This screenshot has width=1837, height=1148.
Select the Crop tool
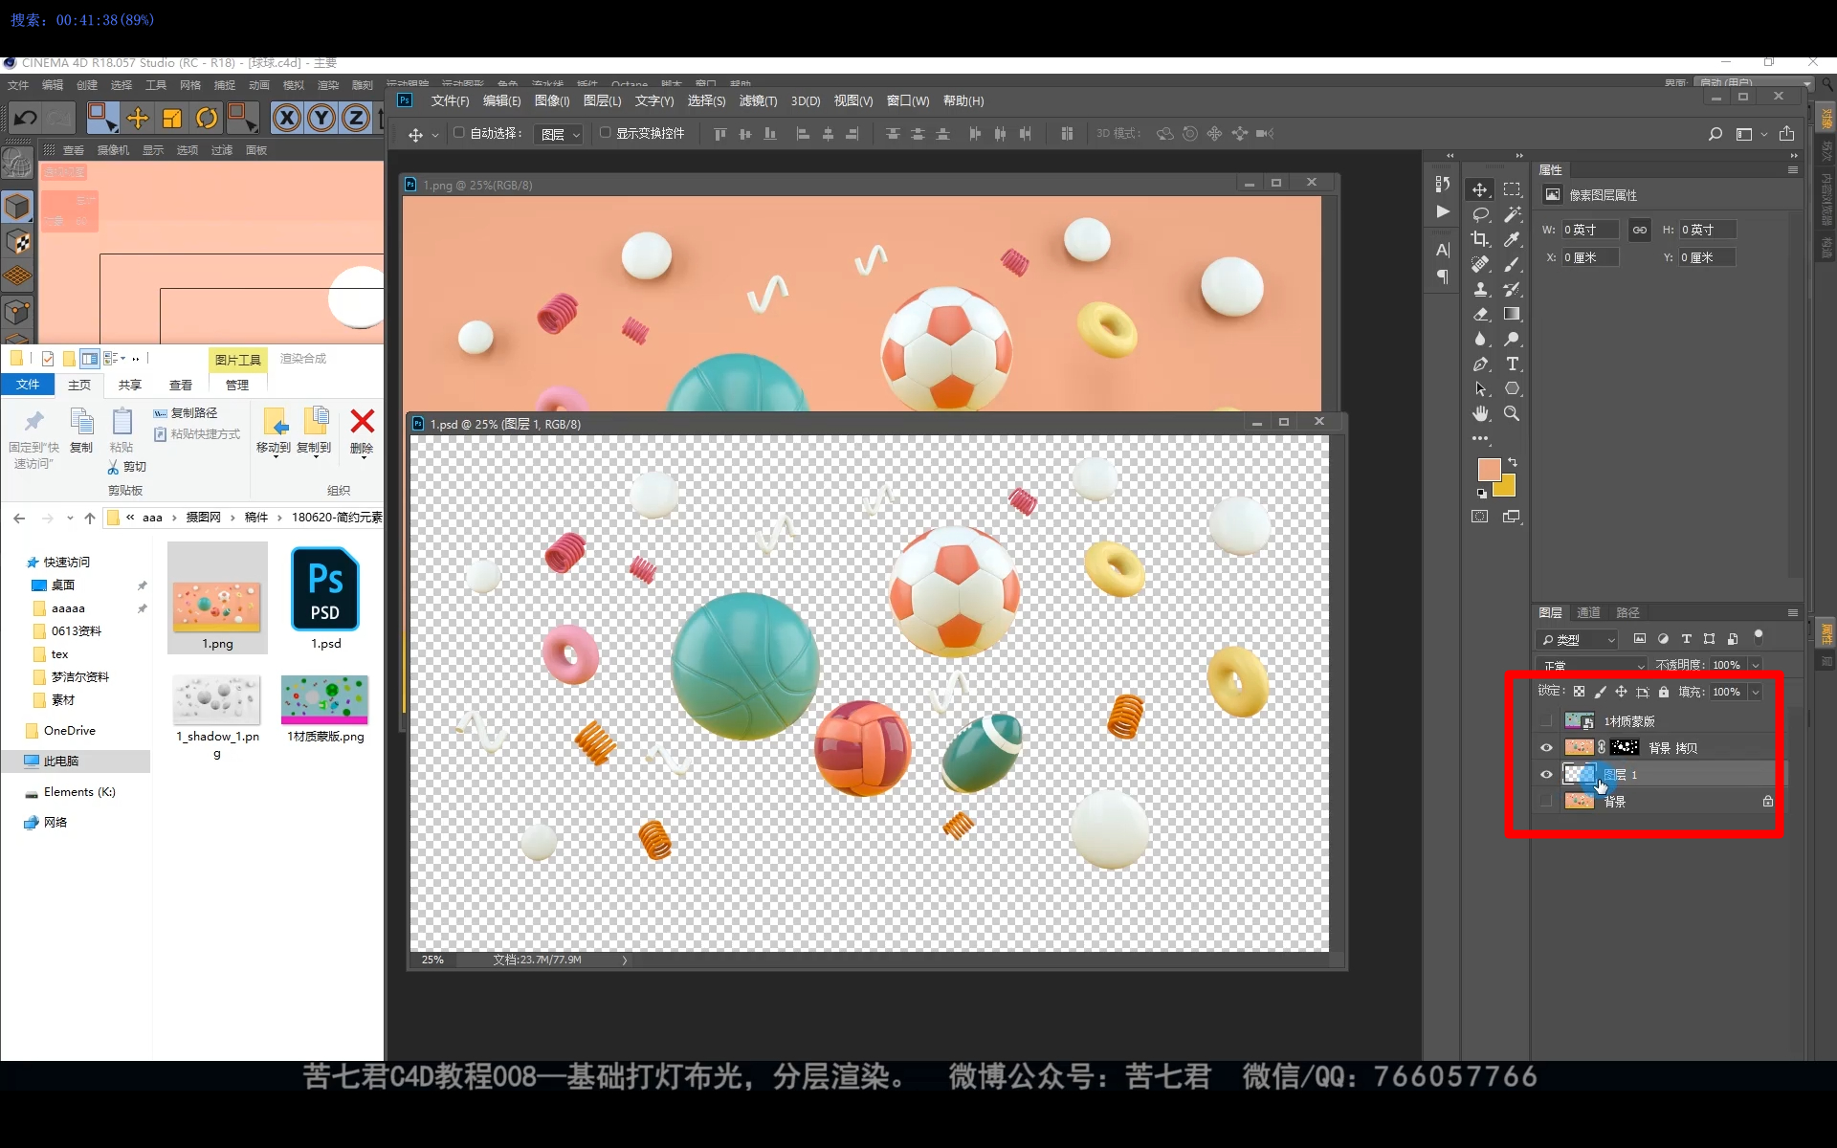coord(1480,239)
